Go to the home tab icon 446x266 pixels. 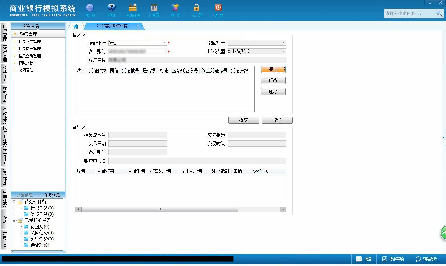pos(76,27)
